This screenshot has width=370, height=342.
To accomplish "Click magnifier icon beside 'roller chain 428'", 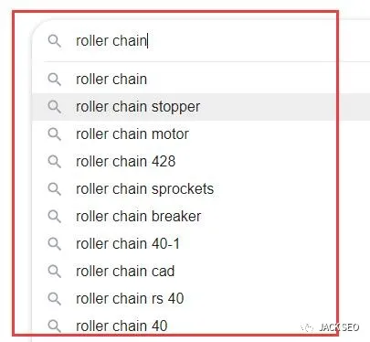I will point(55,162).
